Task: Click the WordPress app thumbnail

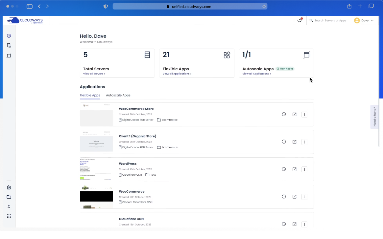Action: 96,169
